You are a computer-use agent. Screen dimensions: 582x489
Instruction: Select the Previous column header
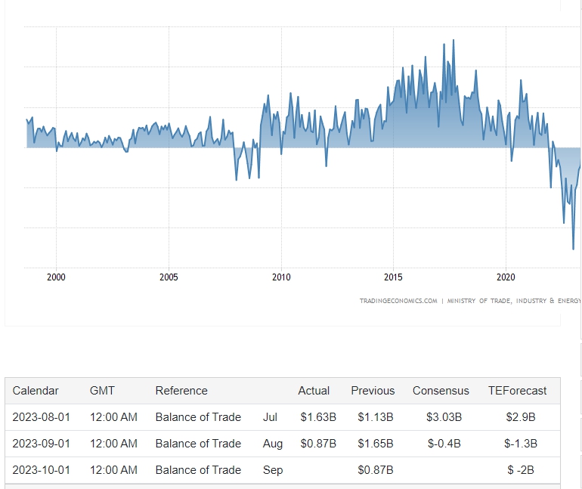coord(373,391)
